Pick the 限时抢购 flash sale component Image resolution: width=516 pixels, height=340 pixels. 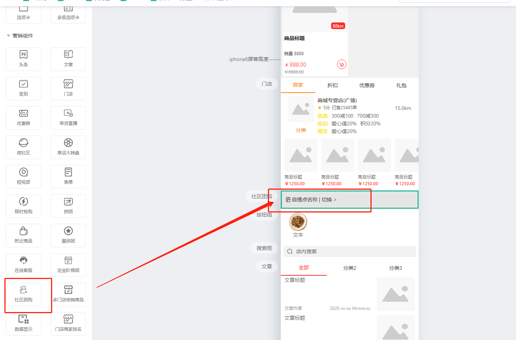click(x=24, y=206)
